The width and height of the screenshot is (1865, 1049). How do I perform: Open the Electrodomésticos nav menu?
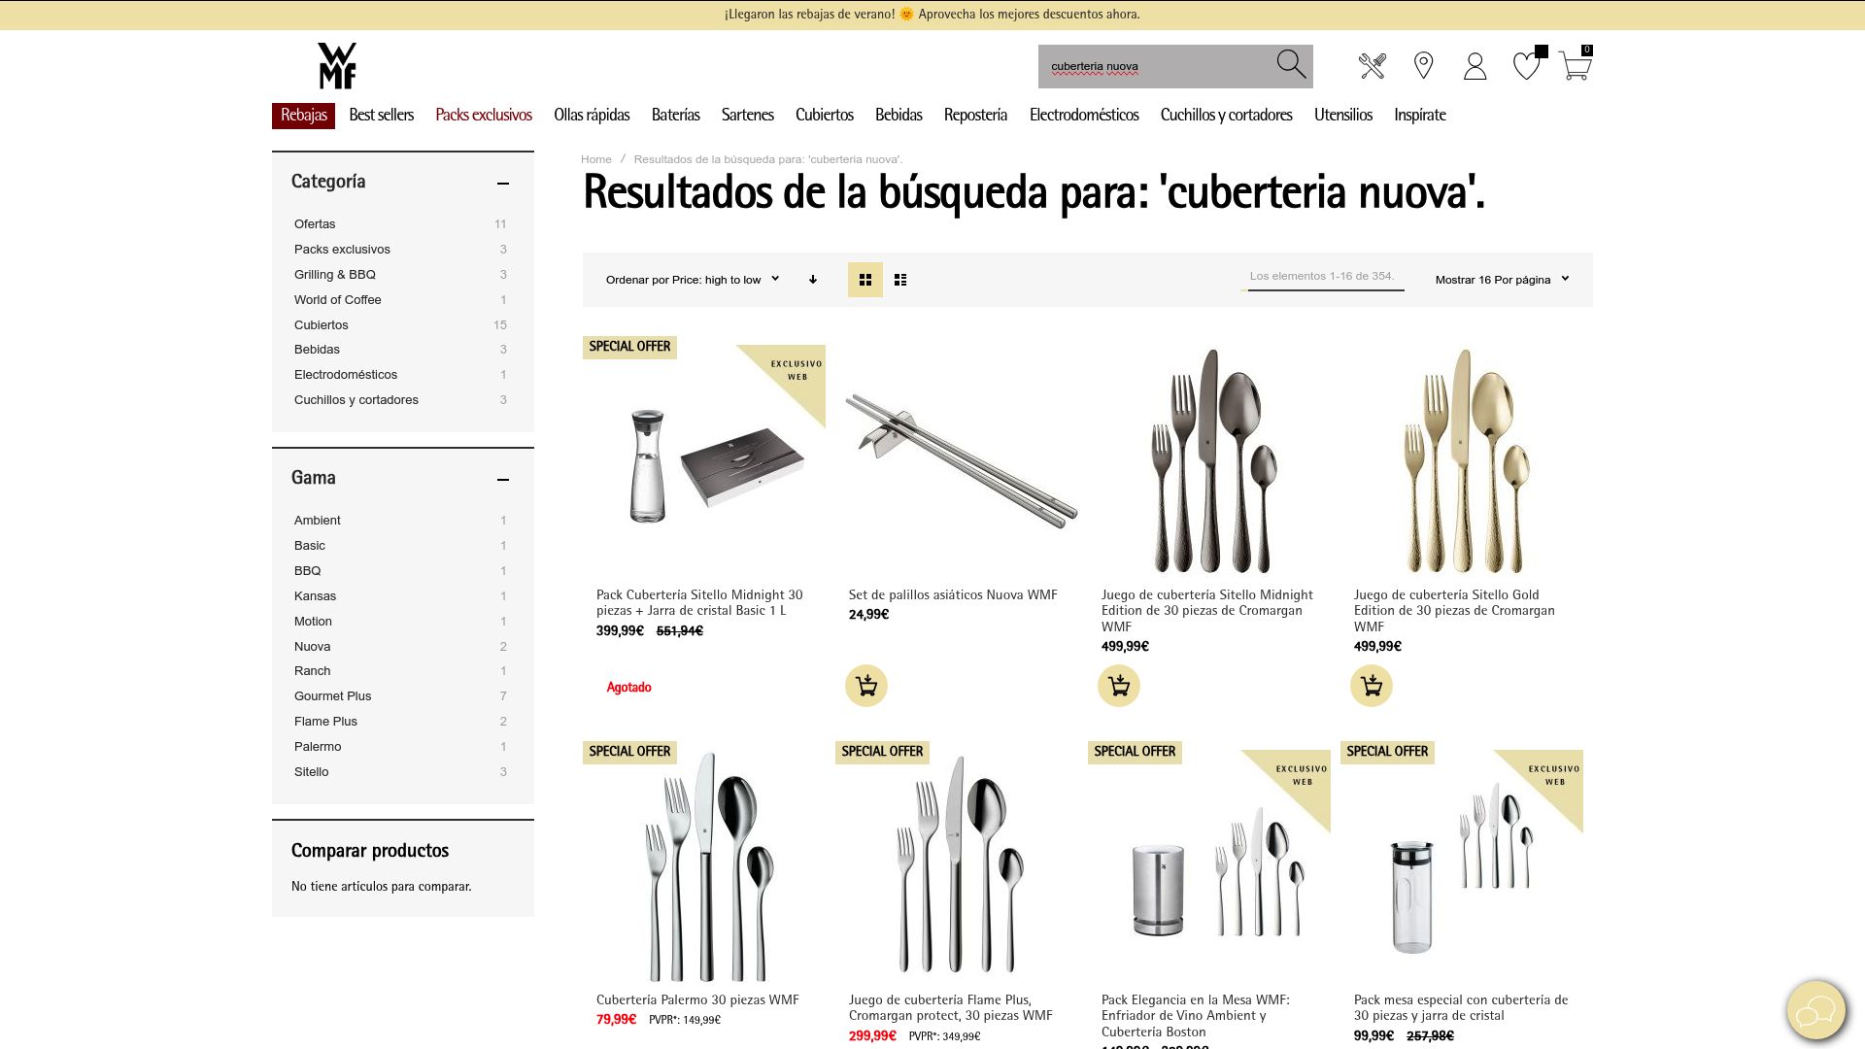(x=1084, y=115)
